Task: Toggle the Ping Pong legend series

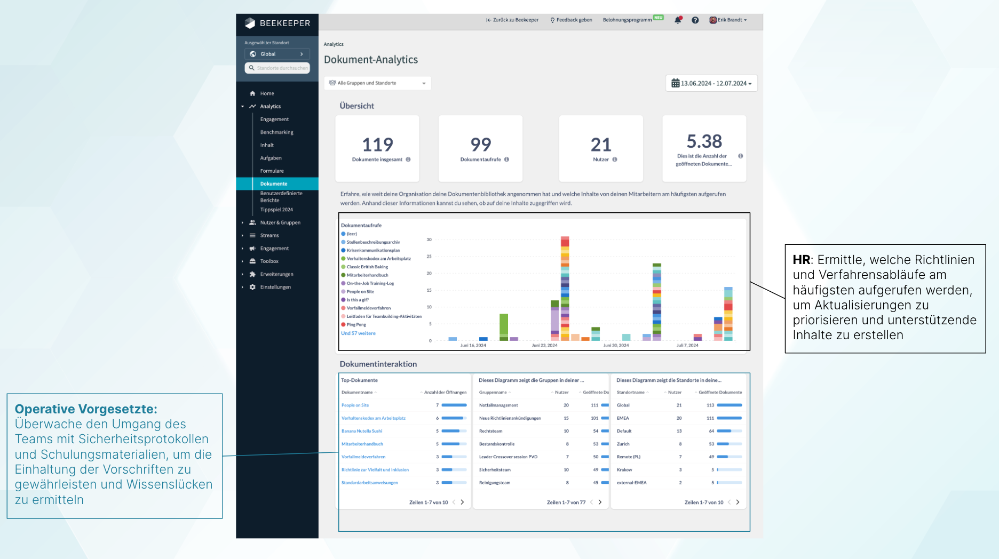Action: pos(356,324)
